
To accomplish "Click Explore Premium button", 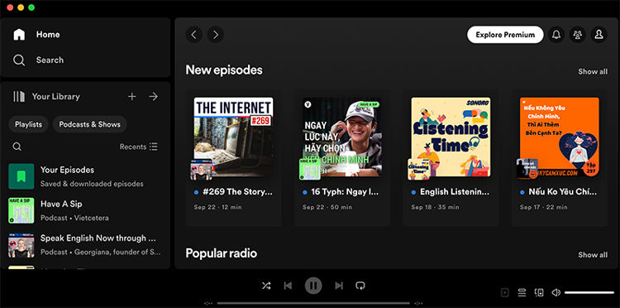I will (505, 35).
